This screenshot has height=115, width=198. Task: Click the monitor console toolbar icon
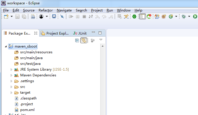pyautogui.click(x=54, y=16)
